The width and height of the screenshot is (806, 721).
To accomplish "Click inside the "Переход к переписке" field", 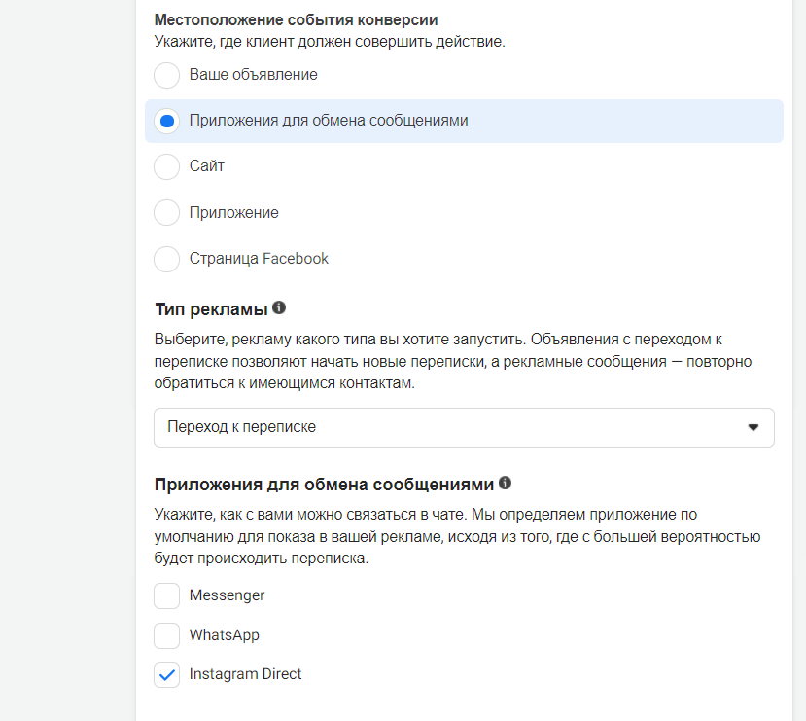I will pyautogui.click(x=389, y=427).
